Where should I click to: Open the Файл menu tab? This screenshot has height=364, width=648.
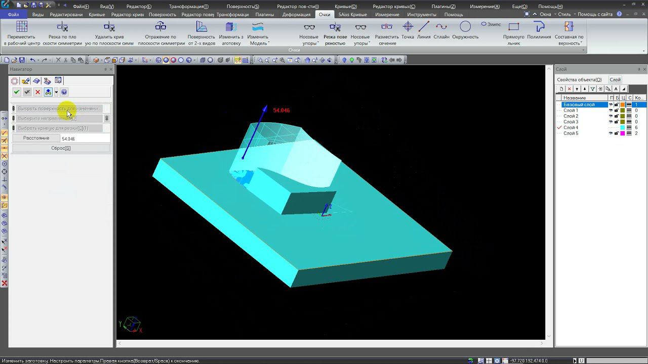[13, 15]
